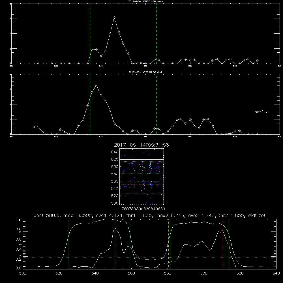The width and height of the screenshot is (283, 283).
Task: Click the '600' x-axis label of bottom plot
Action: coord(204,273)
